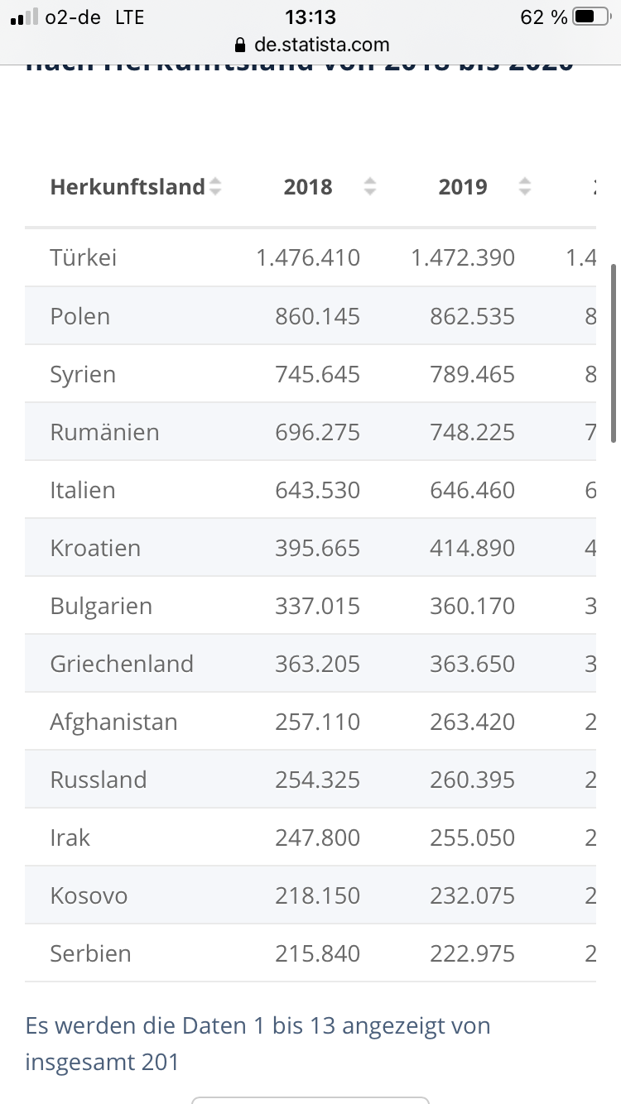Select the Türkei table row
621x1104 pixels.
pos(310,257)
